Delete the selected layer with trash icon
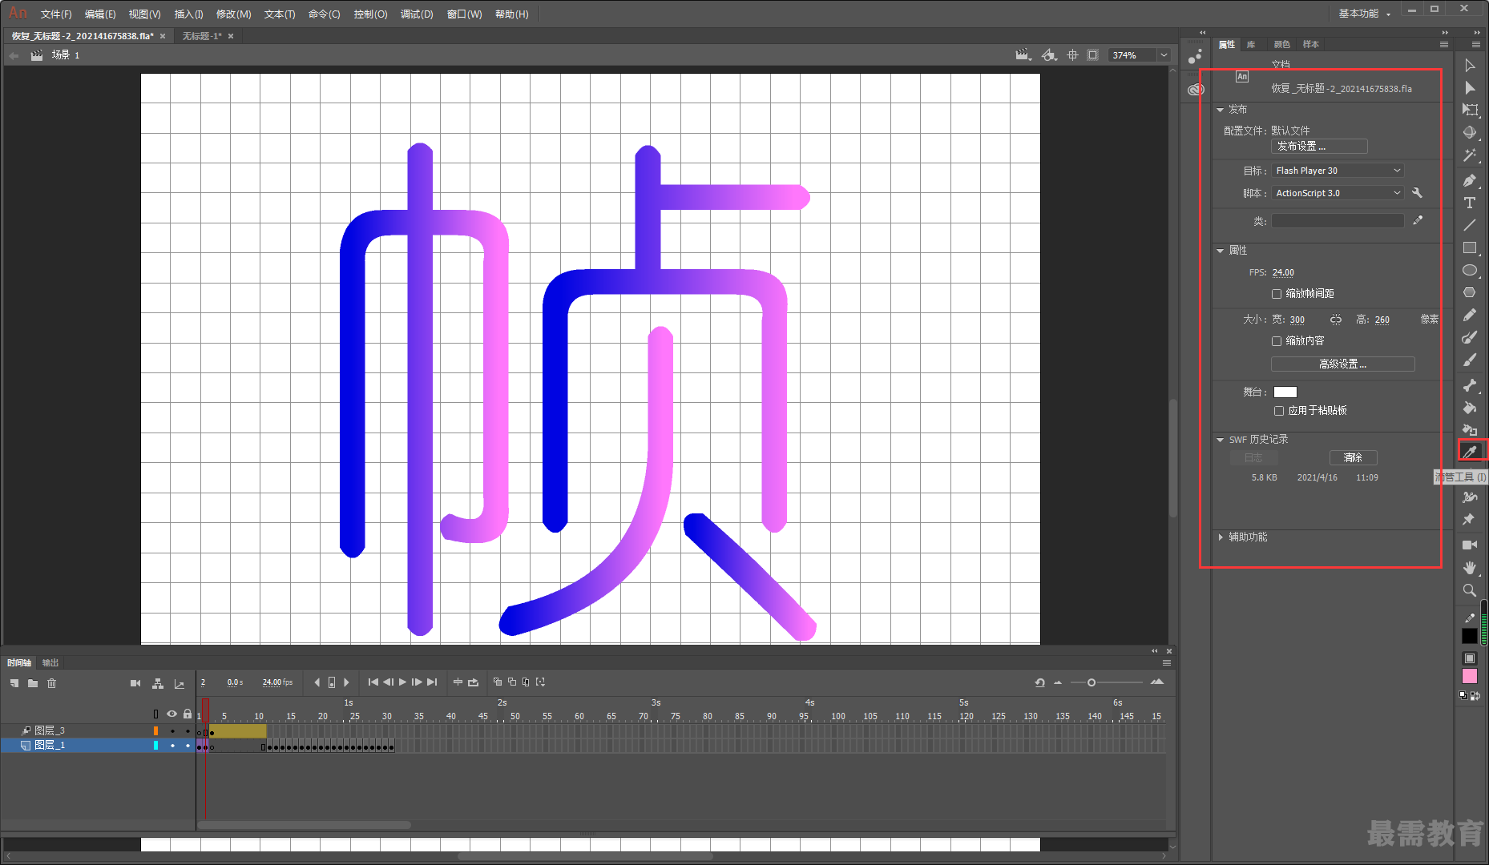This screenshot has width=1489, height=865. [x=52, y=683]
